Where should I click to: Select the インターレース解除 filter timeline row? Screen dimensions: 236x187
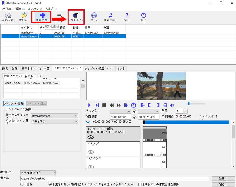[113, 134]
